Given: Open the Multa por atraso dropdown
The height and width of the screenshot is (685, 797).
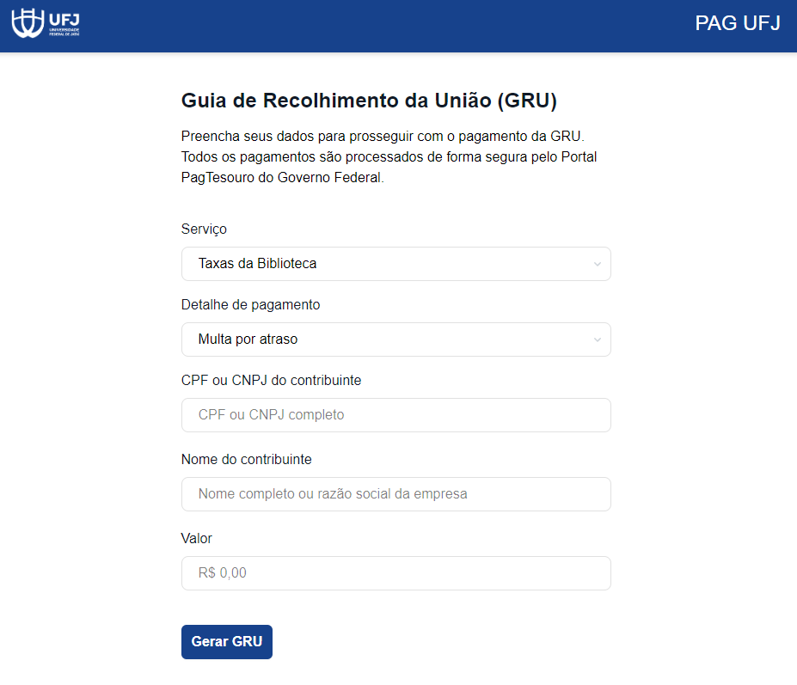Looking at the screenshot, I should [x=387, y=339].
